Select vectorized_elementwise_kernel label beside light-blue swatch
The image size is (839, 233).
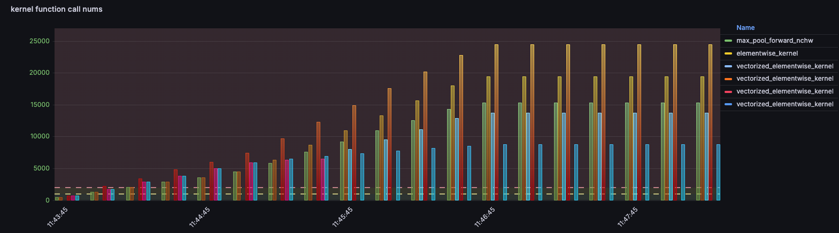784,66
